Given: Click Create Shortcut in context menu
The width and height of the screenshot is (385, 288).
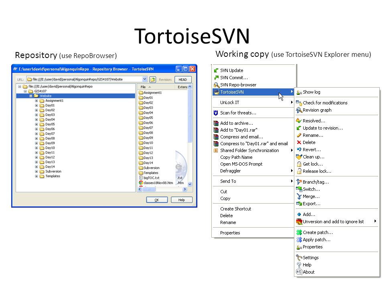Looking at the screenshot, I should [253, 209].
